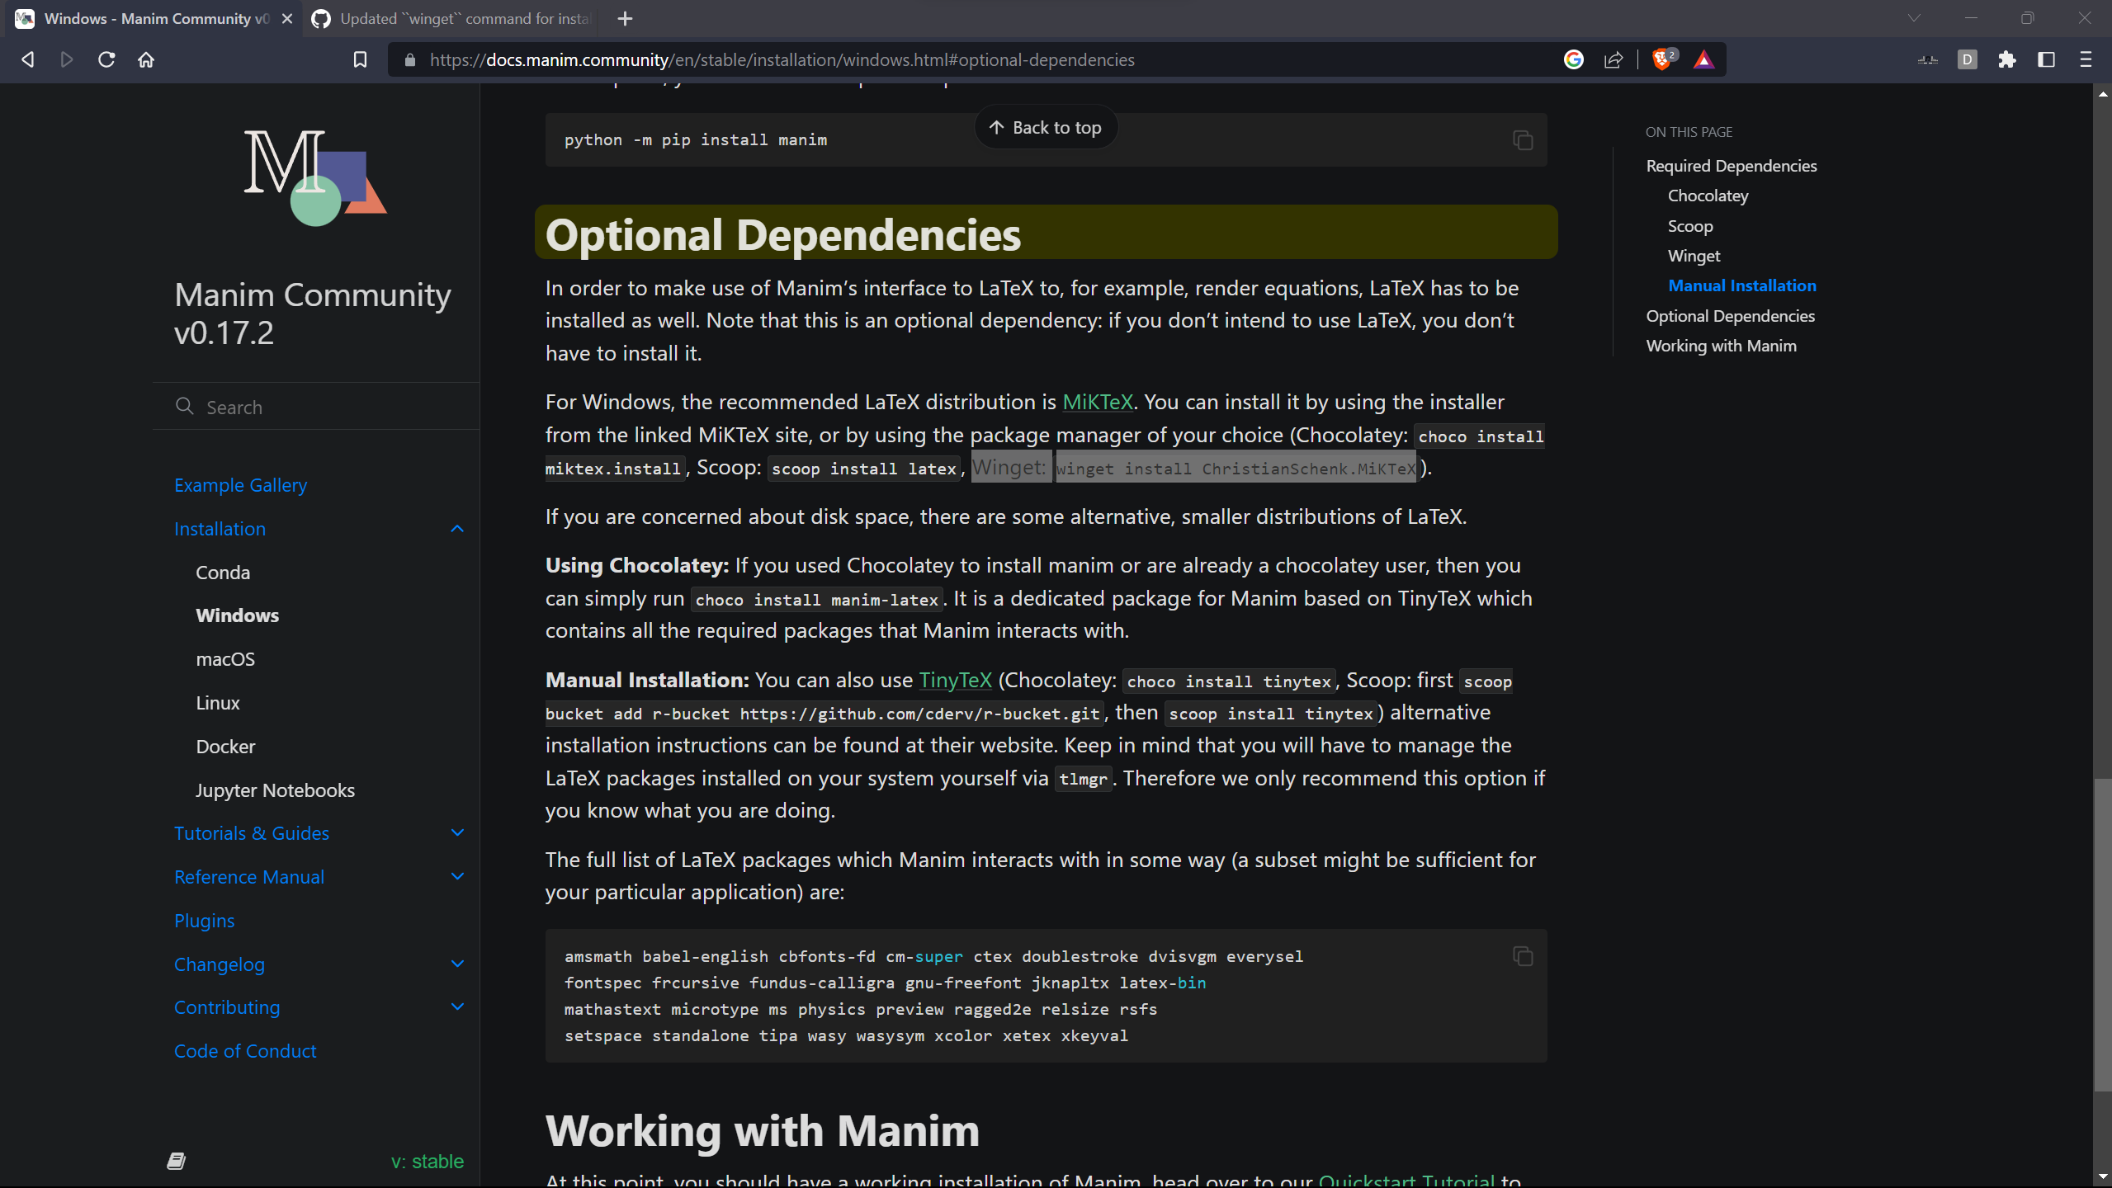The height and width of the screenshot is (1188, 2112).
Task: Open the Jupyter Notebooks page
Action: [x=275, y=790]
